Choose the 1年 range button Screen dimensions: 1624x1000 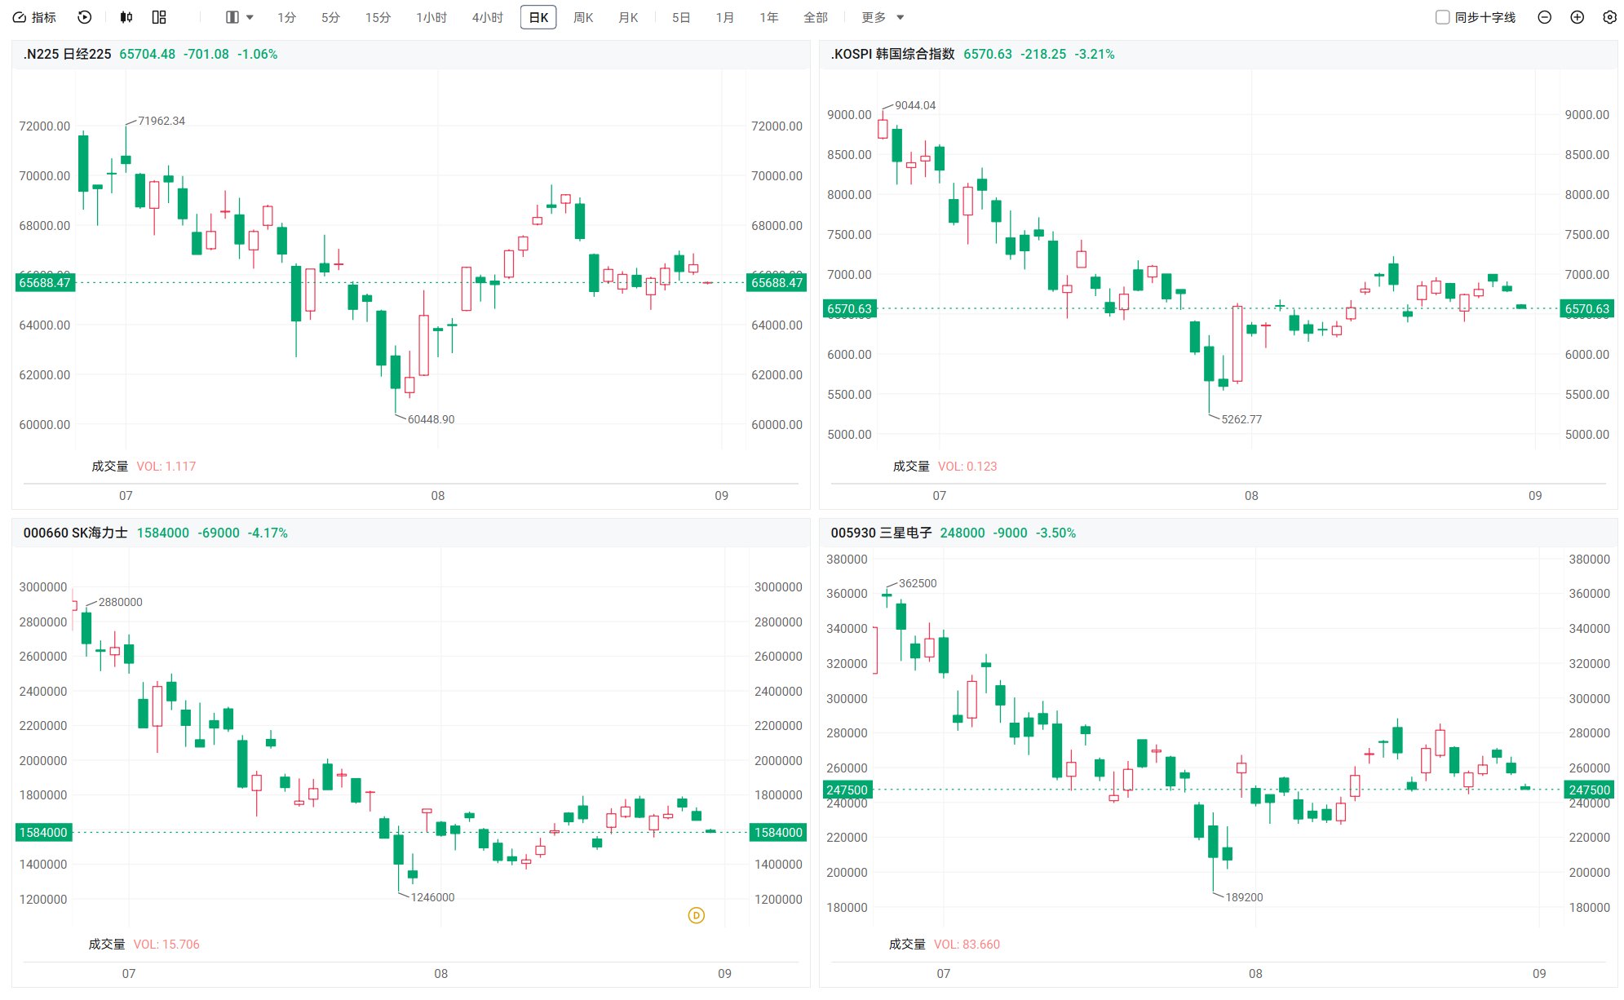[768, 17]
